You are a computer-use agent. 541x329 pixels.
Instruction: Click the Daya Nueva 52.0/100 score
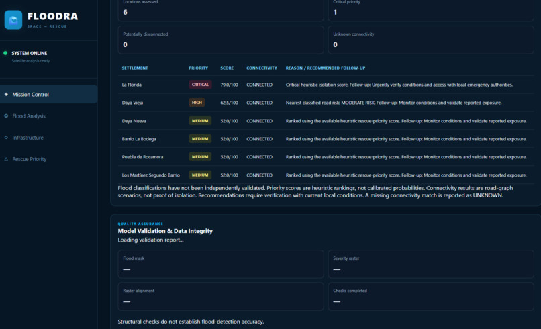tap(229, 121)
